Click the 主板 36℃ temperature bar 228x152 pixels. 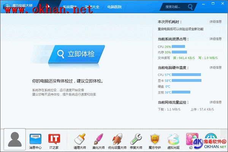[181, 92]
